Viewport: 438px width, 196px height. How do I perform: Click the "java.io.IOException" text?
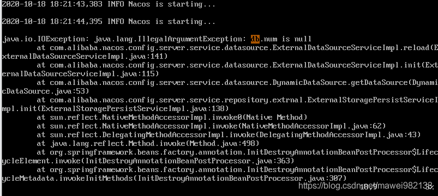tap(44, 39)
